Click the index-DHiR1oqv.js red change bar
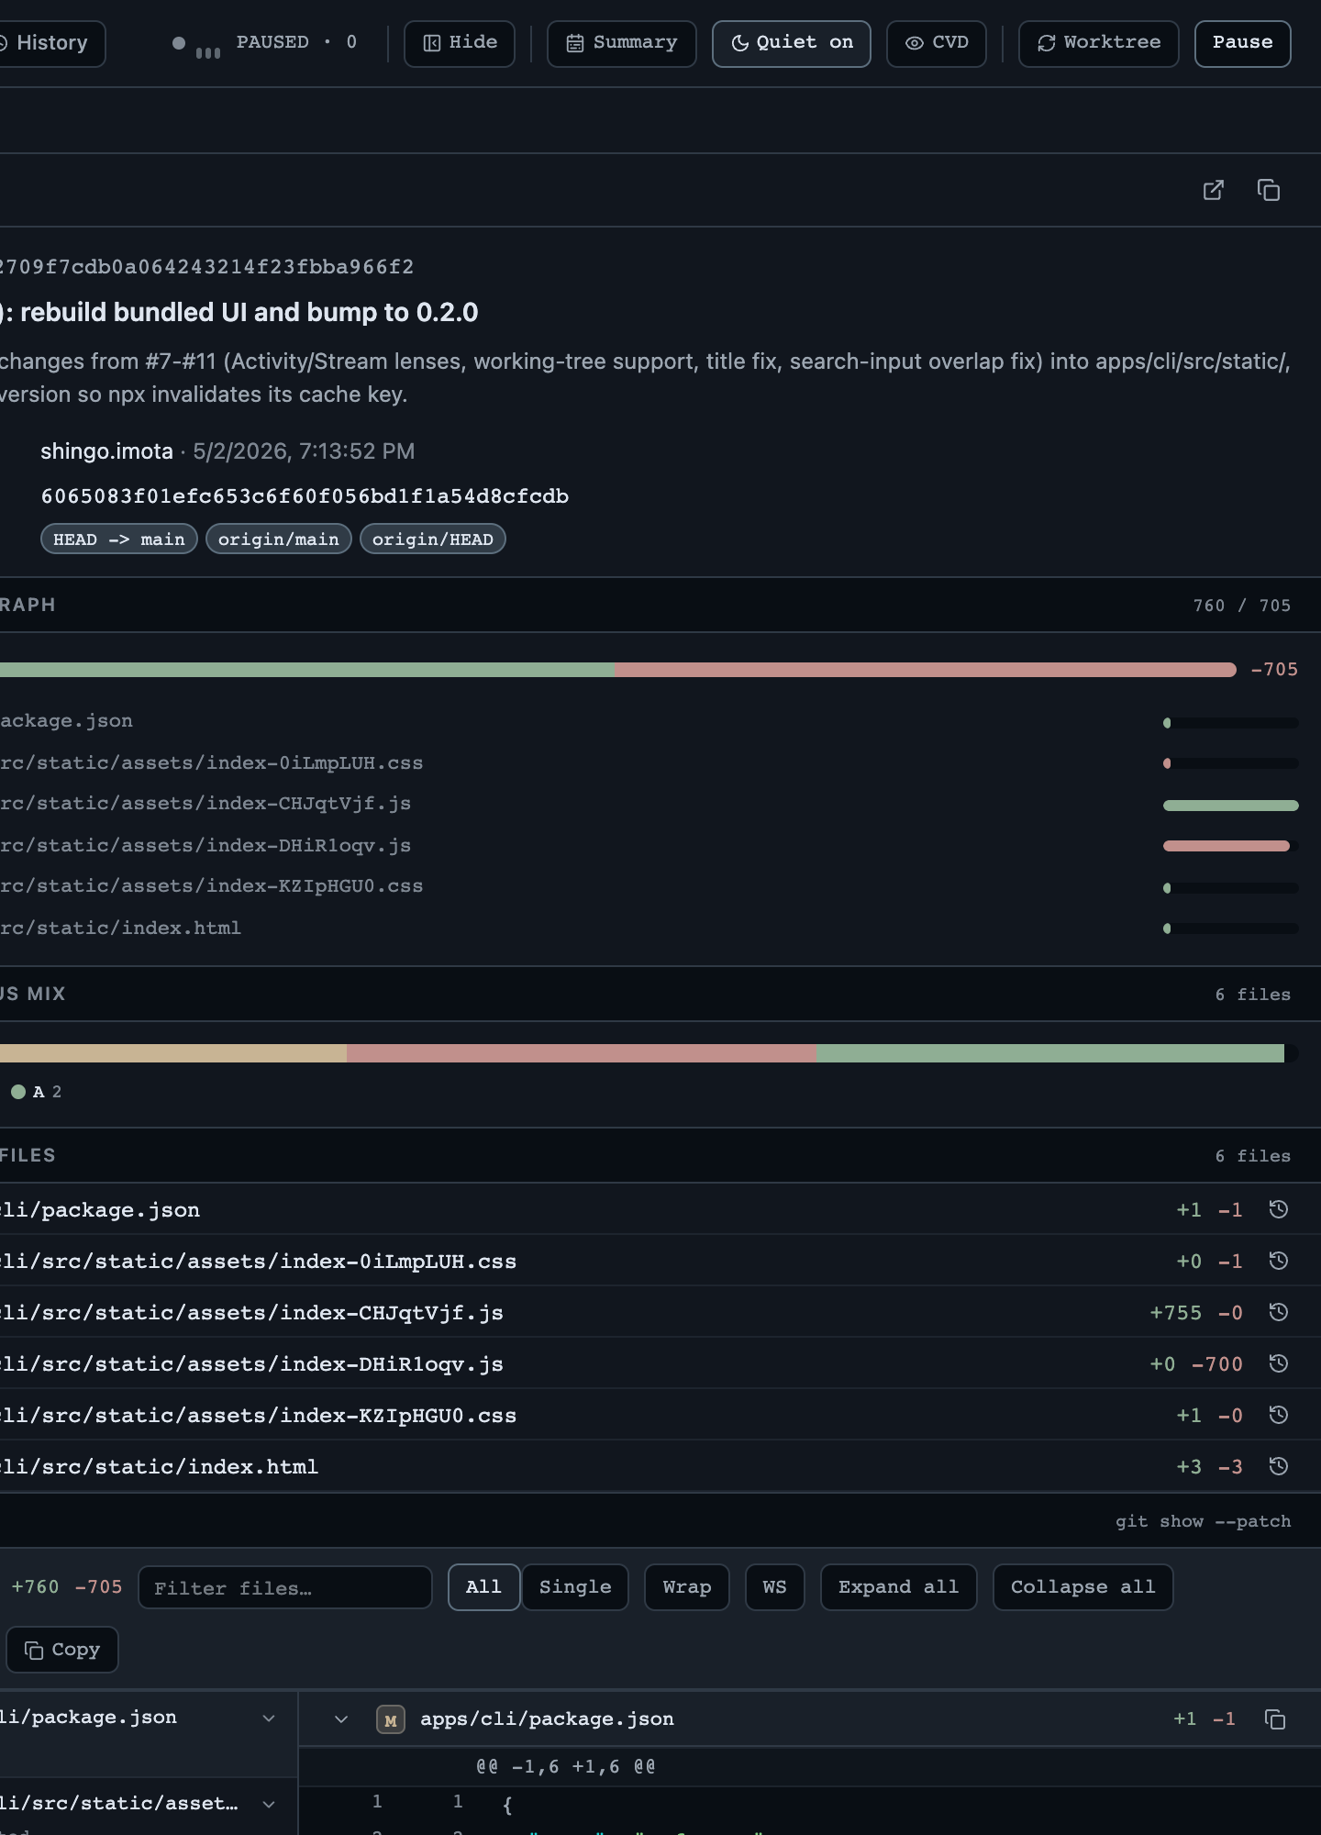 1227,846
